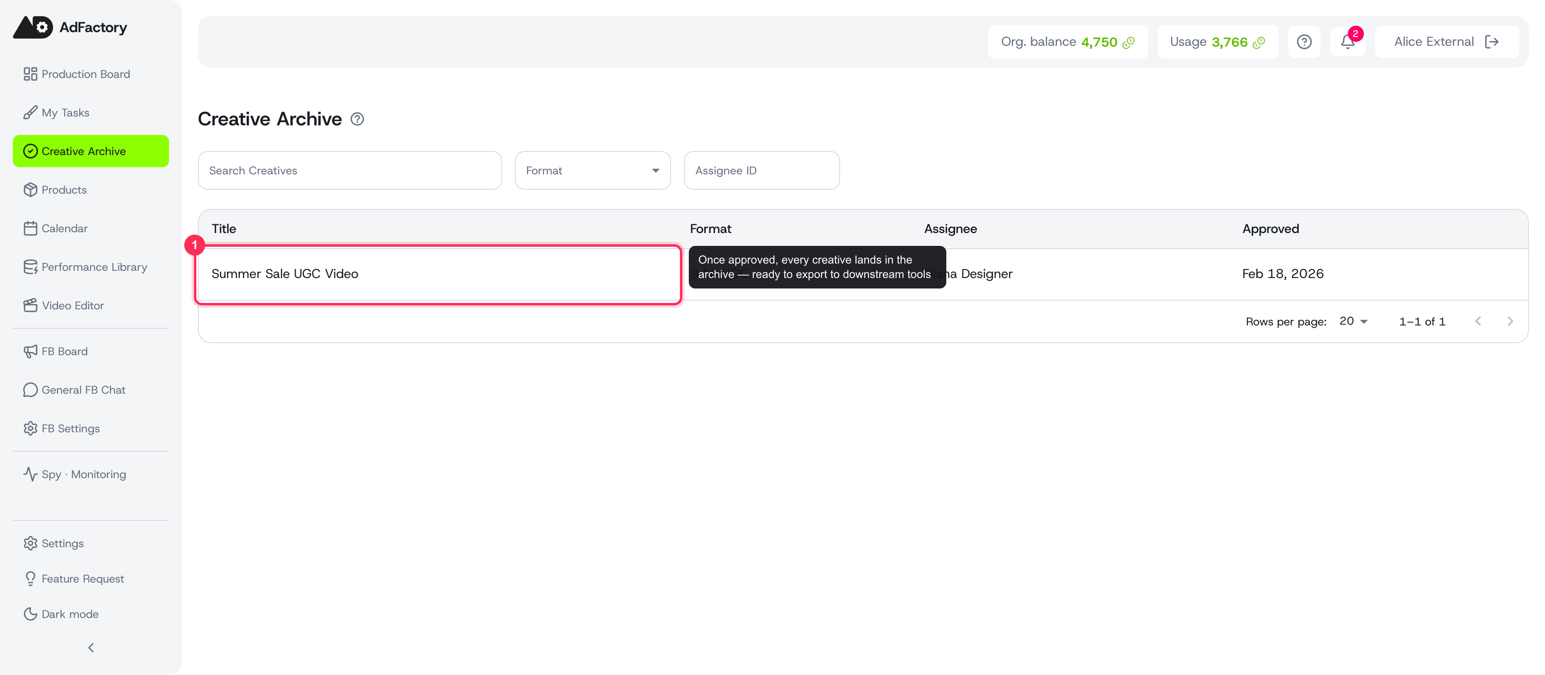This screenshot has height=675, width=1545.
Task: Click the Assignee ID input
Action: pyautogui.click(x=762, y=171)
